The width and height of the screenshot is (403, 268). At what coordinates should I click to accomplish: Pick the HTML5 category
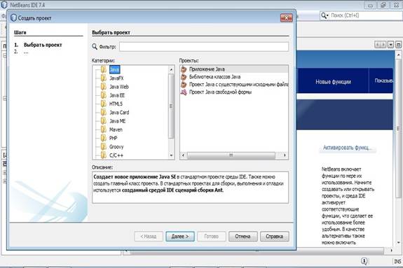[x=116, y=104]
